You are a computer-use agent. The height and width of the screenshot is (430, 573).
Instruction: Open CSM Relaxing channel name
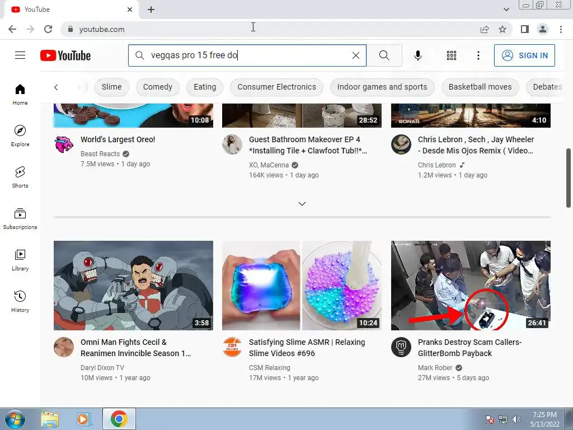tap(269, 367)
